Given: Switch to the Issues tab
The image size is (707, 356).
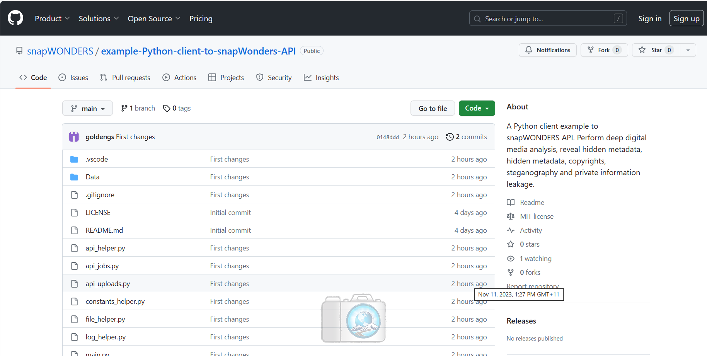Looking at the screenshot, I should [73, 78].
